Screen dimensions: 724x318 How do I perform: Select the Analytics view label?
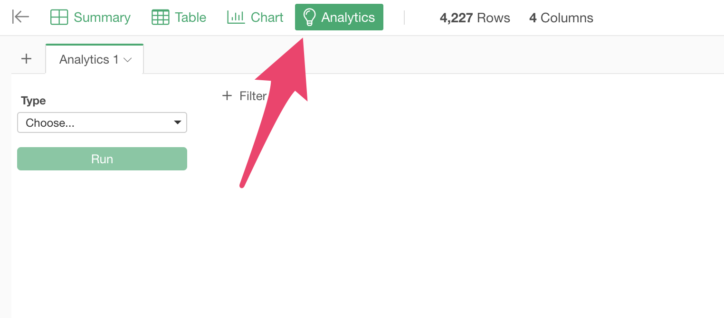348,18
